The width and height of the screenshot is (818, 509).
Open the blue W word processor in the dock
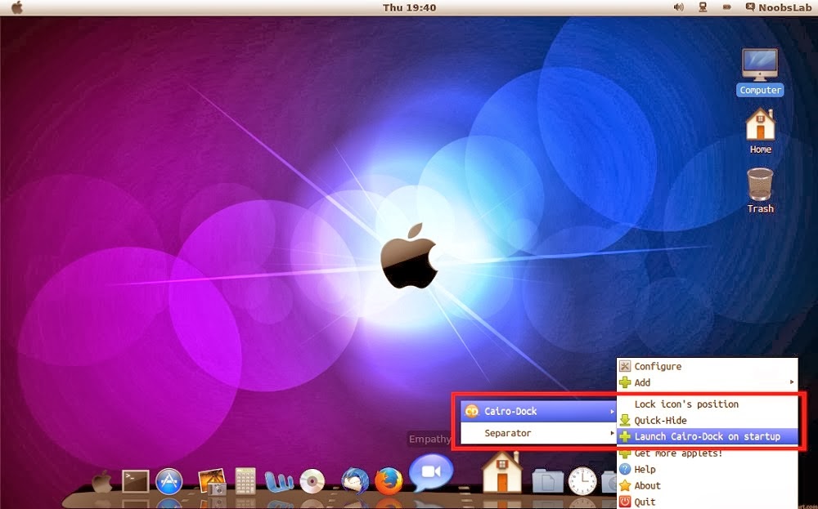click(x=279, y=481)
